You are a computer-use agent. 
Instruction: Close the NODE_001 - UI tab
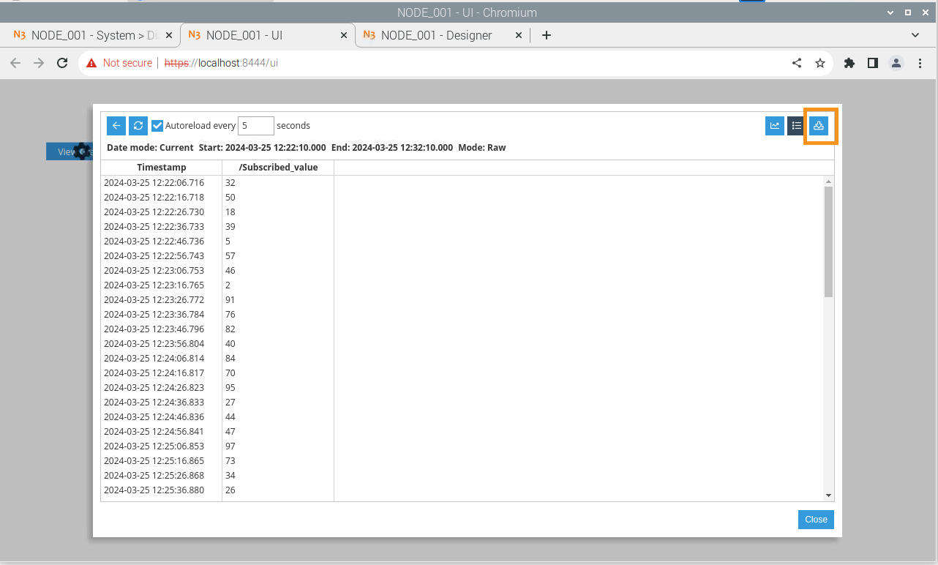(343, 35)
